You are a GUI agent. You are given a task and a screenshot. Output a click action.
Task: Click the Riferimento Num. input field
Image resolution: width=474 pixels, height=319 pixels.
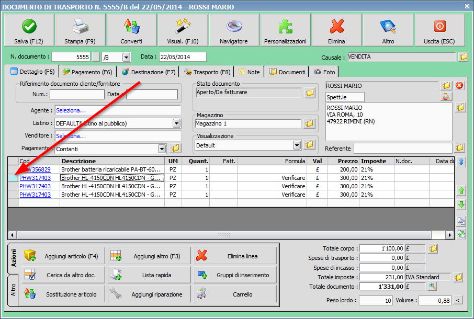[77, 94]
